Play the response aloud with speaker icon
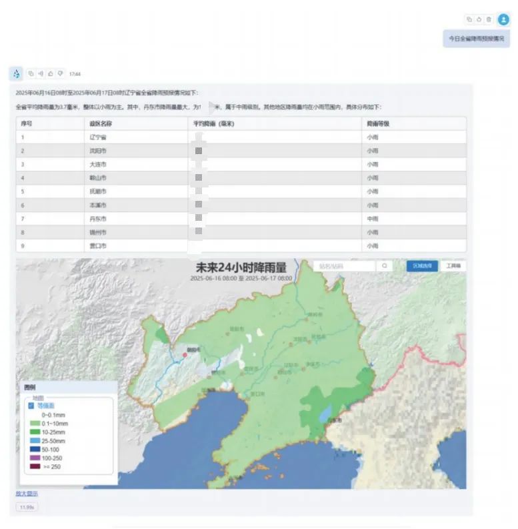The height and width of the screenshot is (529, 518). tap(40, 73)
